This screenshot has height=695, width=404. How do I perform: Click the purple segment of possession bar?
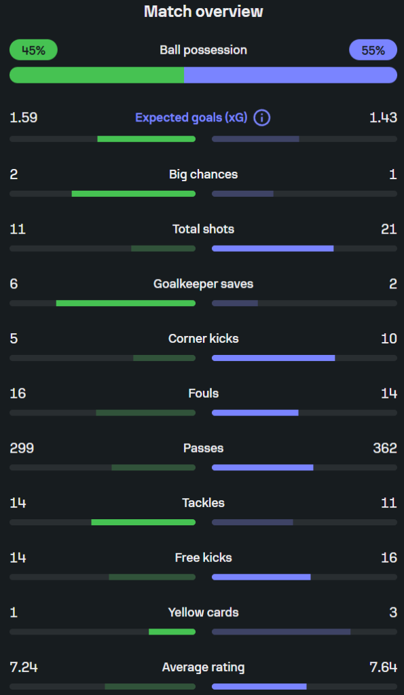(x=291, y=75)
